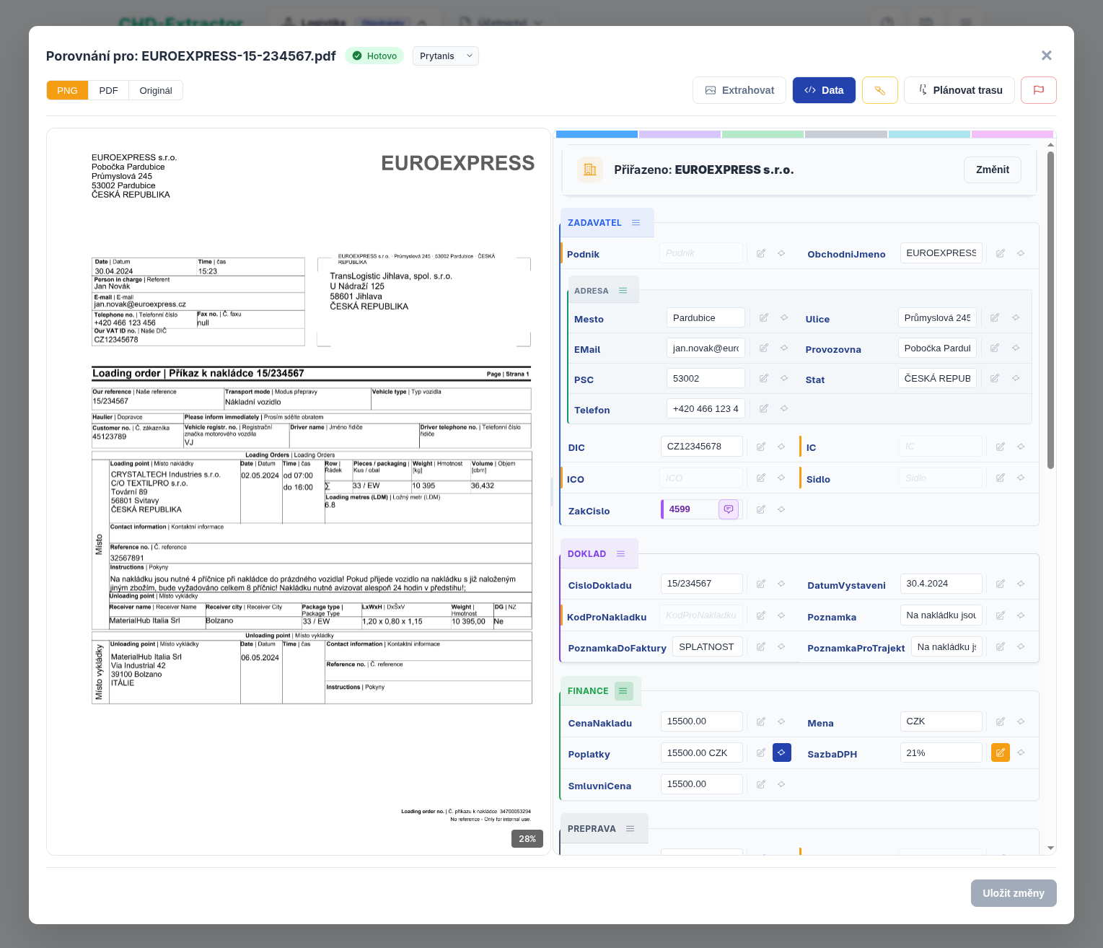Click the Změnit button
1103x948 pixels.
point(993,170)
